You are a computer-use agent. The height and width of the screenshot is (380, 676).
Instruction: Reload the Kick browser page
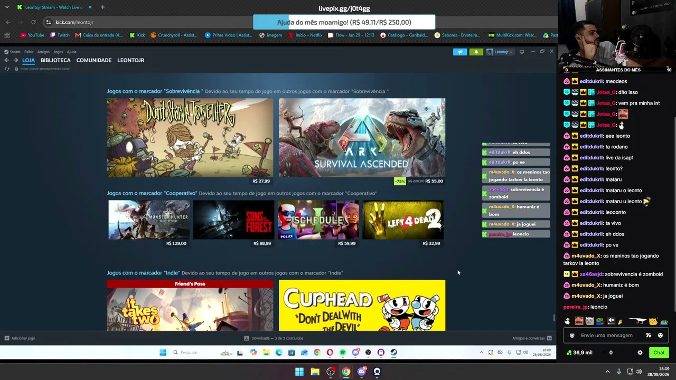tap(33, 22)
